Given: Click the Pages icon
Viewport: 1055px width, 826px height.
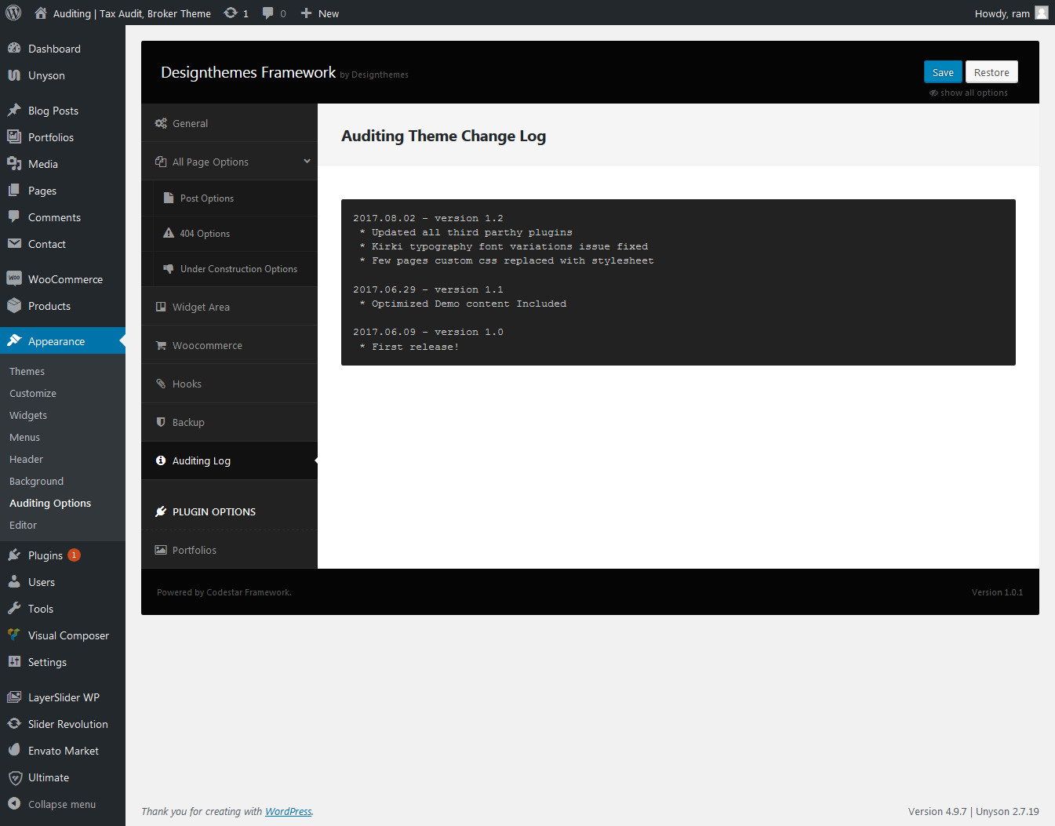Looking at the screenshot, I should 14,190.
